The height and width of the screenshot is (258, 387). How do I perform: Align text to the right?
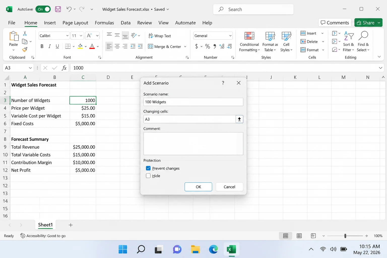125,46
